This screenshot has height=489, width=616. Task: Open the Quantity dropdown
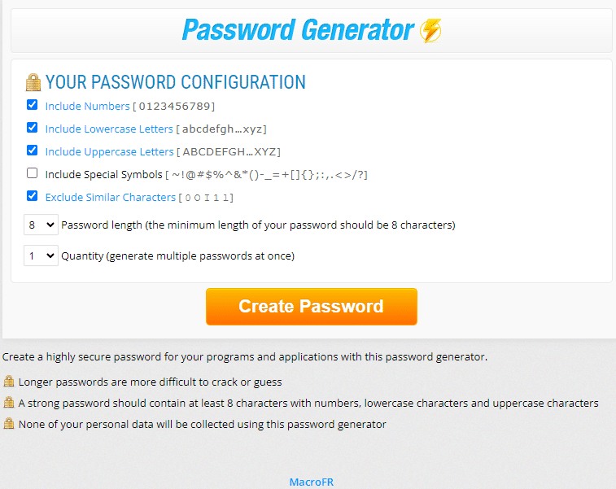41,255
